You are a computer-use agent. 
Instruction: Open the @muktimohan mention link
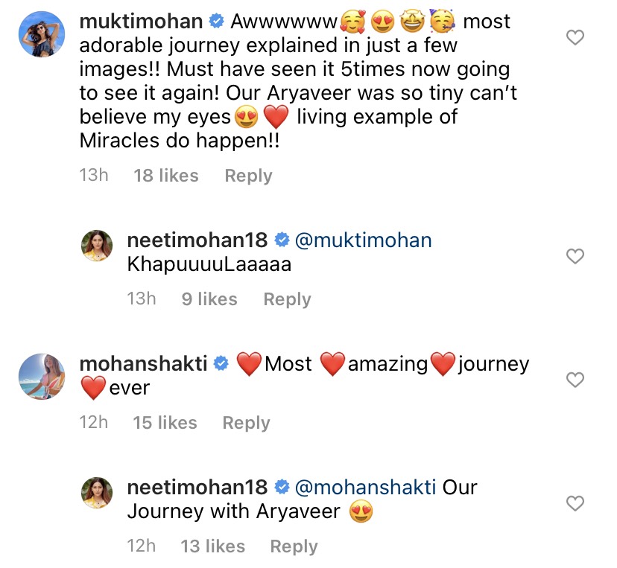(363, 240)
